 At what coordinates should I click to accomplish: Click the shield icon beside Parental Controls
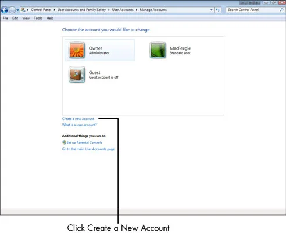(x=64, y=143)
